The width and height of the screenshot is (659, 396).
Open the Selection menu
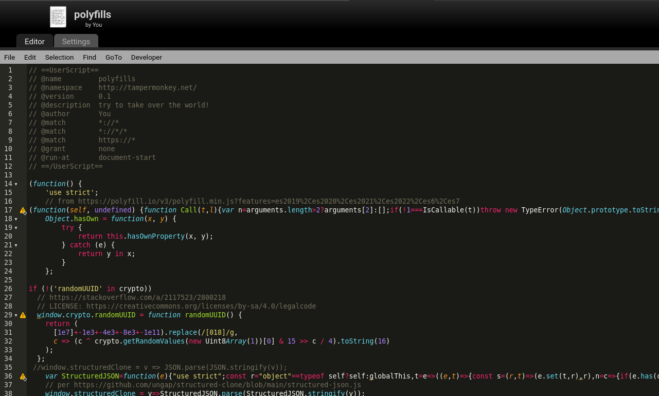pyautogui.click(x=59, y=57)
